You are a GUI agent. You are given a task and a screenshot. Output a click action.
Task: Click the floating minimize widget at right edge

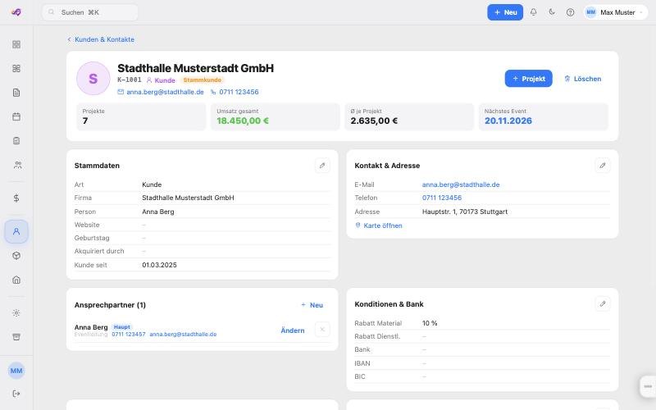pos(648,386)
